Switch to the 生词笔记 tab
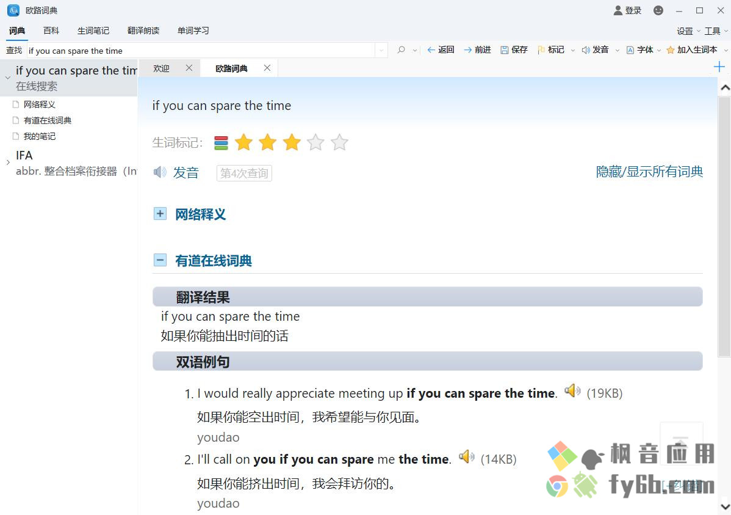This screenshot has width=731, height=515. click(93, 31)
